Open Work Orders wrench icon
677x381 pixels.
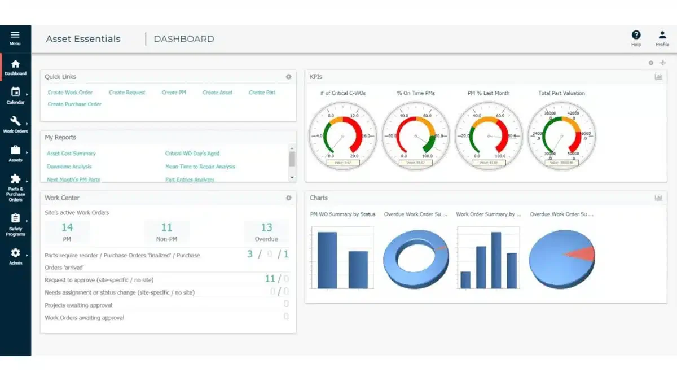[15, 121]
